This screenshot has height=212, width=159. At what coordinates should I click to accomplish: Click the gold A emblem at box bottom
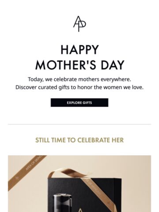80,210
